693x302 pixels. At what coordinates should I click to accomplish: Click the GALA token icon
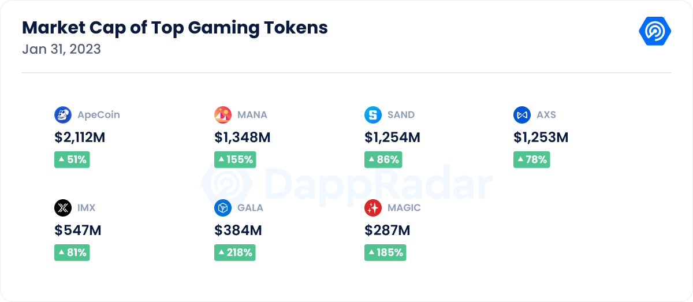223,208
